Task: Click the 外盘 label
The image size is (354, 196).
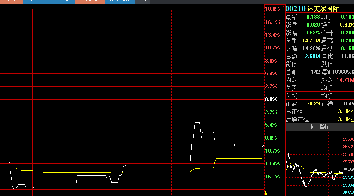Action: click(x=327, y=80)
